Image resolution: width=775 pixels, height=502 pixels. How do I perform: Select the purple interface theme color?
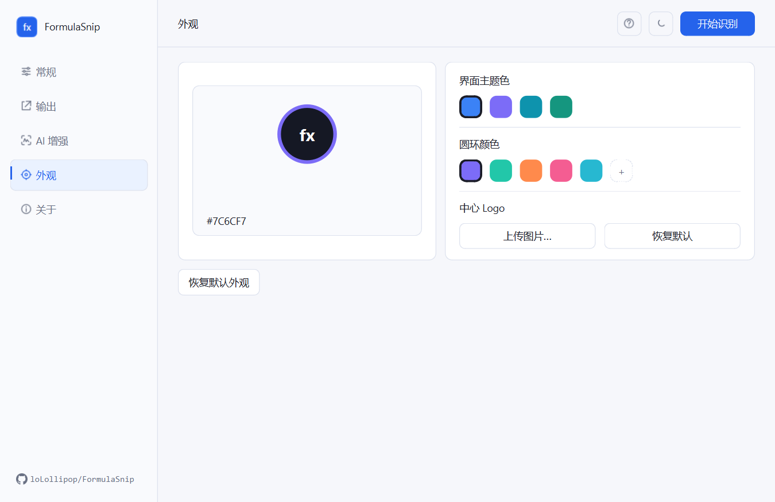(501, 107)
